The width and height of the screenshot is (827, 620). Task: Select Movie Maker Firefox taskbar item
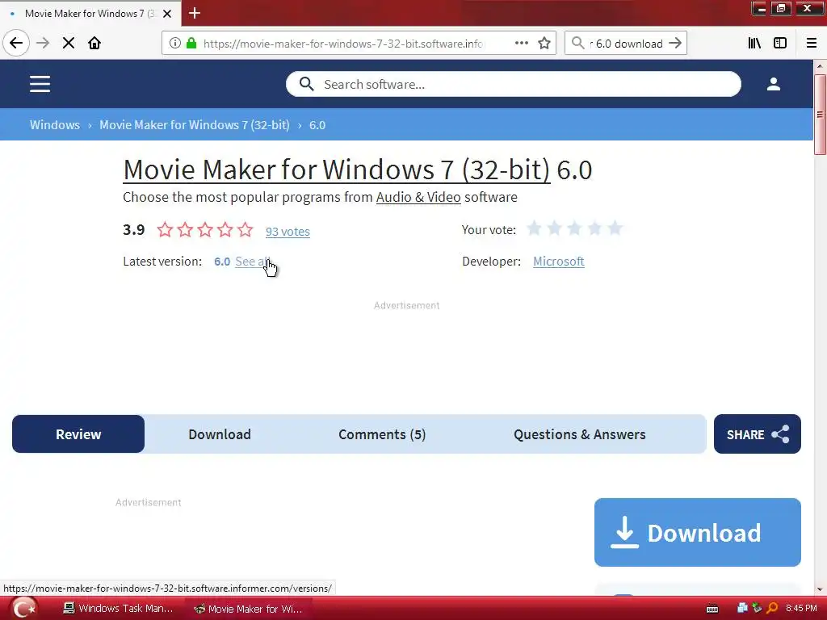(249, 609)
